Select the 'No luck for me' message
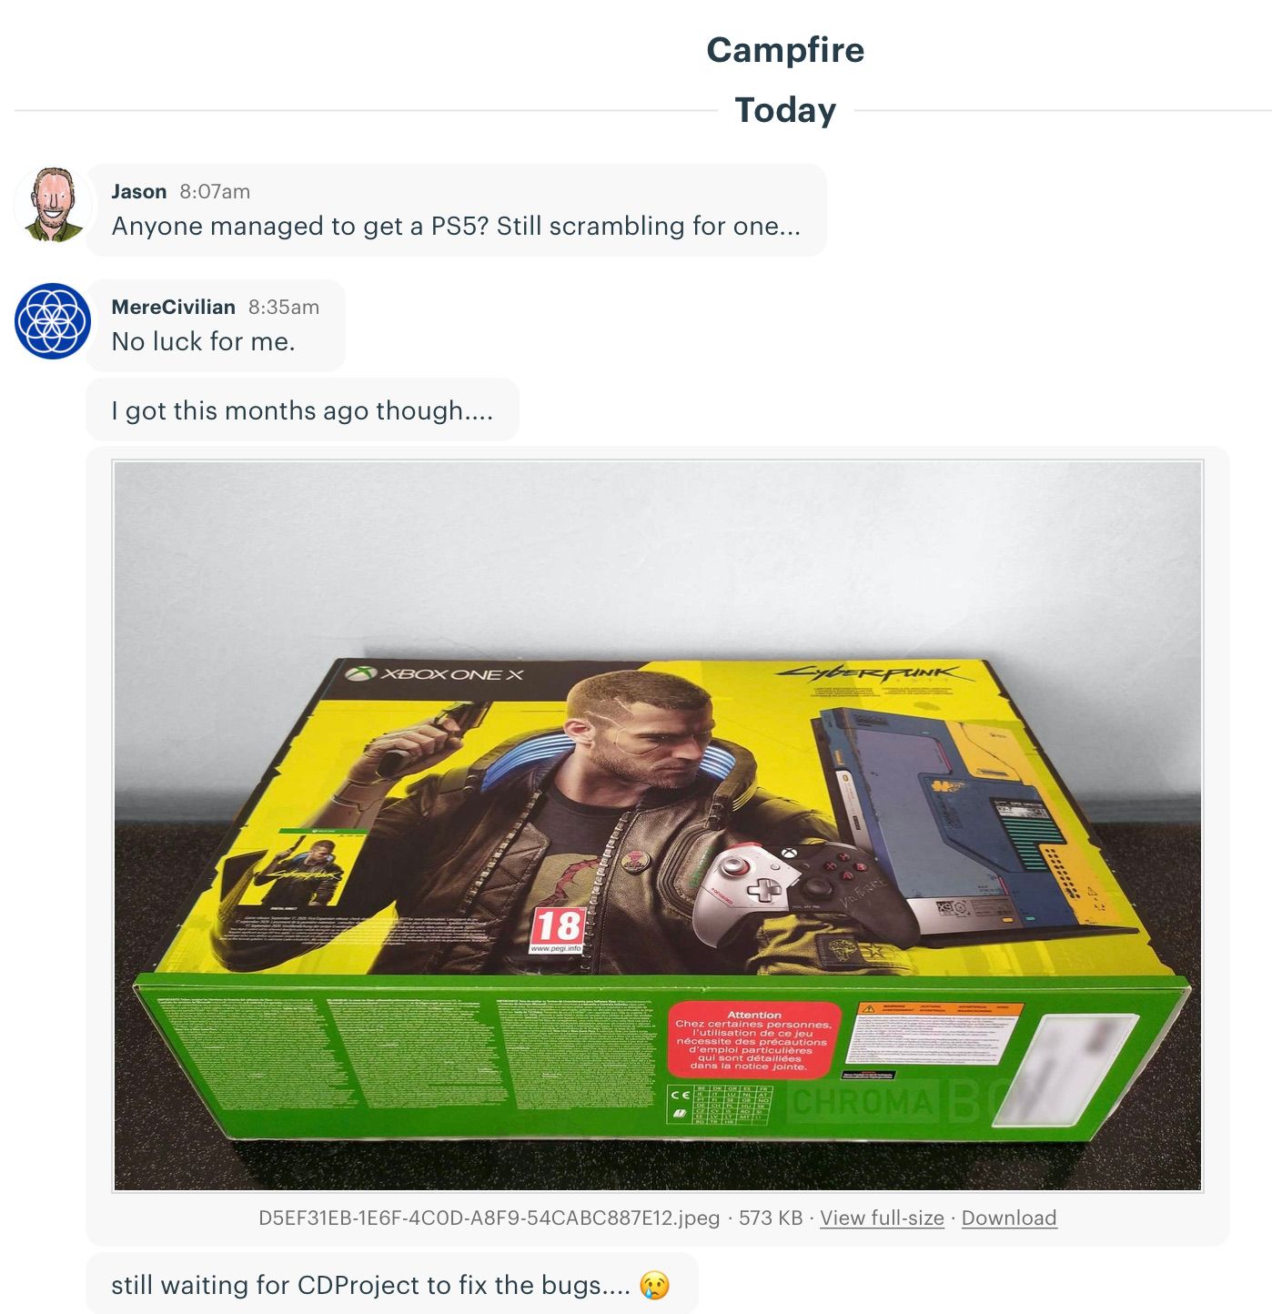Screen dimensions: 1272x1314 (x=216, y=325)
